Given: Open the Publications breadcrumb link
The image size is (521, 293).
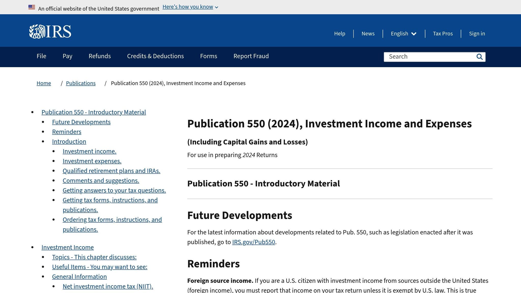Looking at the screenshot, I should click(x=81, y=83).
